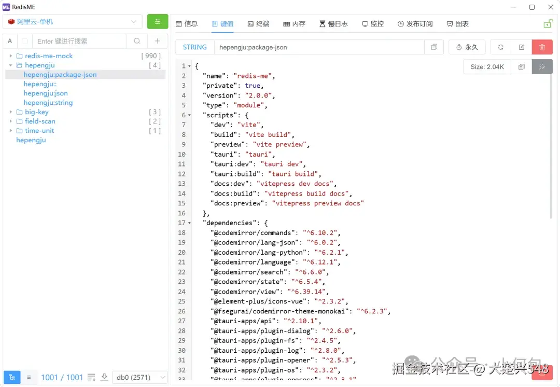Add a new key with plus icon

(158, 41)
